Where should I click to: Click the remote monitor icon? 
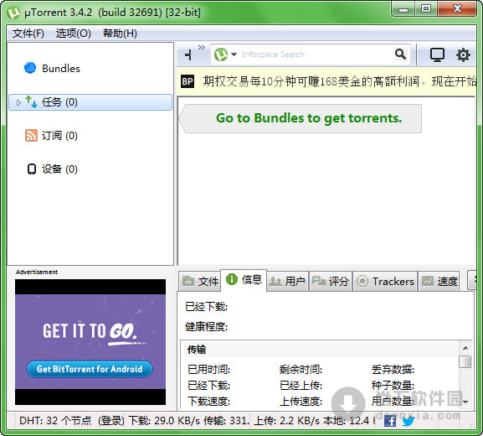(437, 55)
